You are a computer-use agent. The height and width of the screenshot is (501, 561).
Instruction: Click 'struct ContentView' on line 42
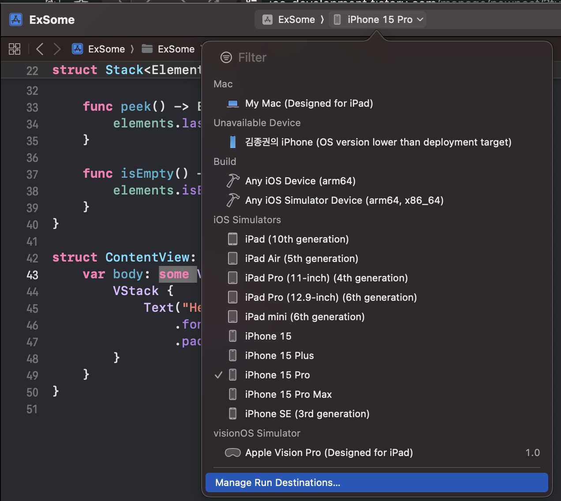(x=121, y=257)
